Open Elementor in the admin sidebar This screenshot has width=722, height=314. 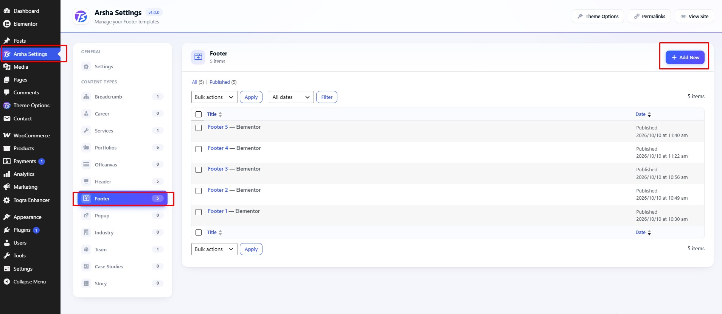[x=25, y=24]
